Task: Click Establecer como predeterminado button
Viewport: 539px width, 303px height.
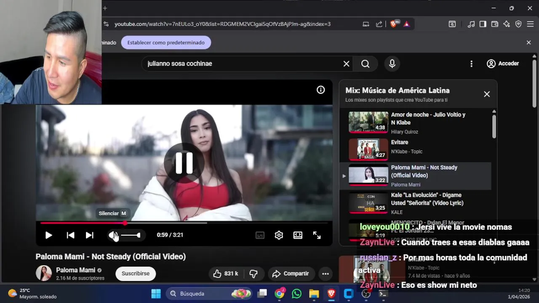Action: tap(166, 43)
